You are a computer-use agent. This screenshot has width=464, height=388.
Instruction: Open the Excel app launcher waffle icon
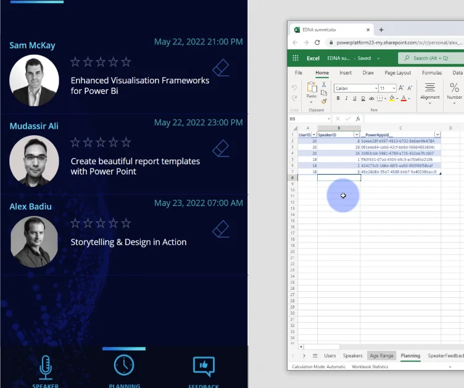296,58
